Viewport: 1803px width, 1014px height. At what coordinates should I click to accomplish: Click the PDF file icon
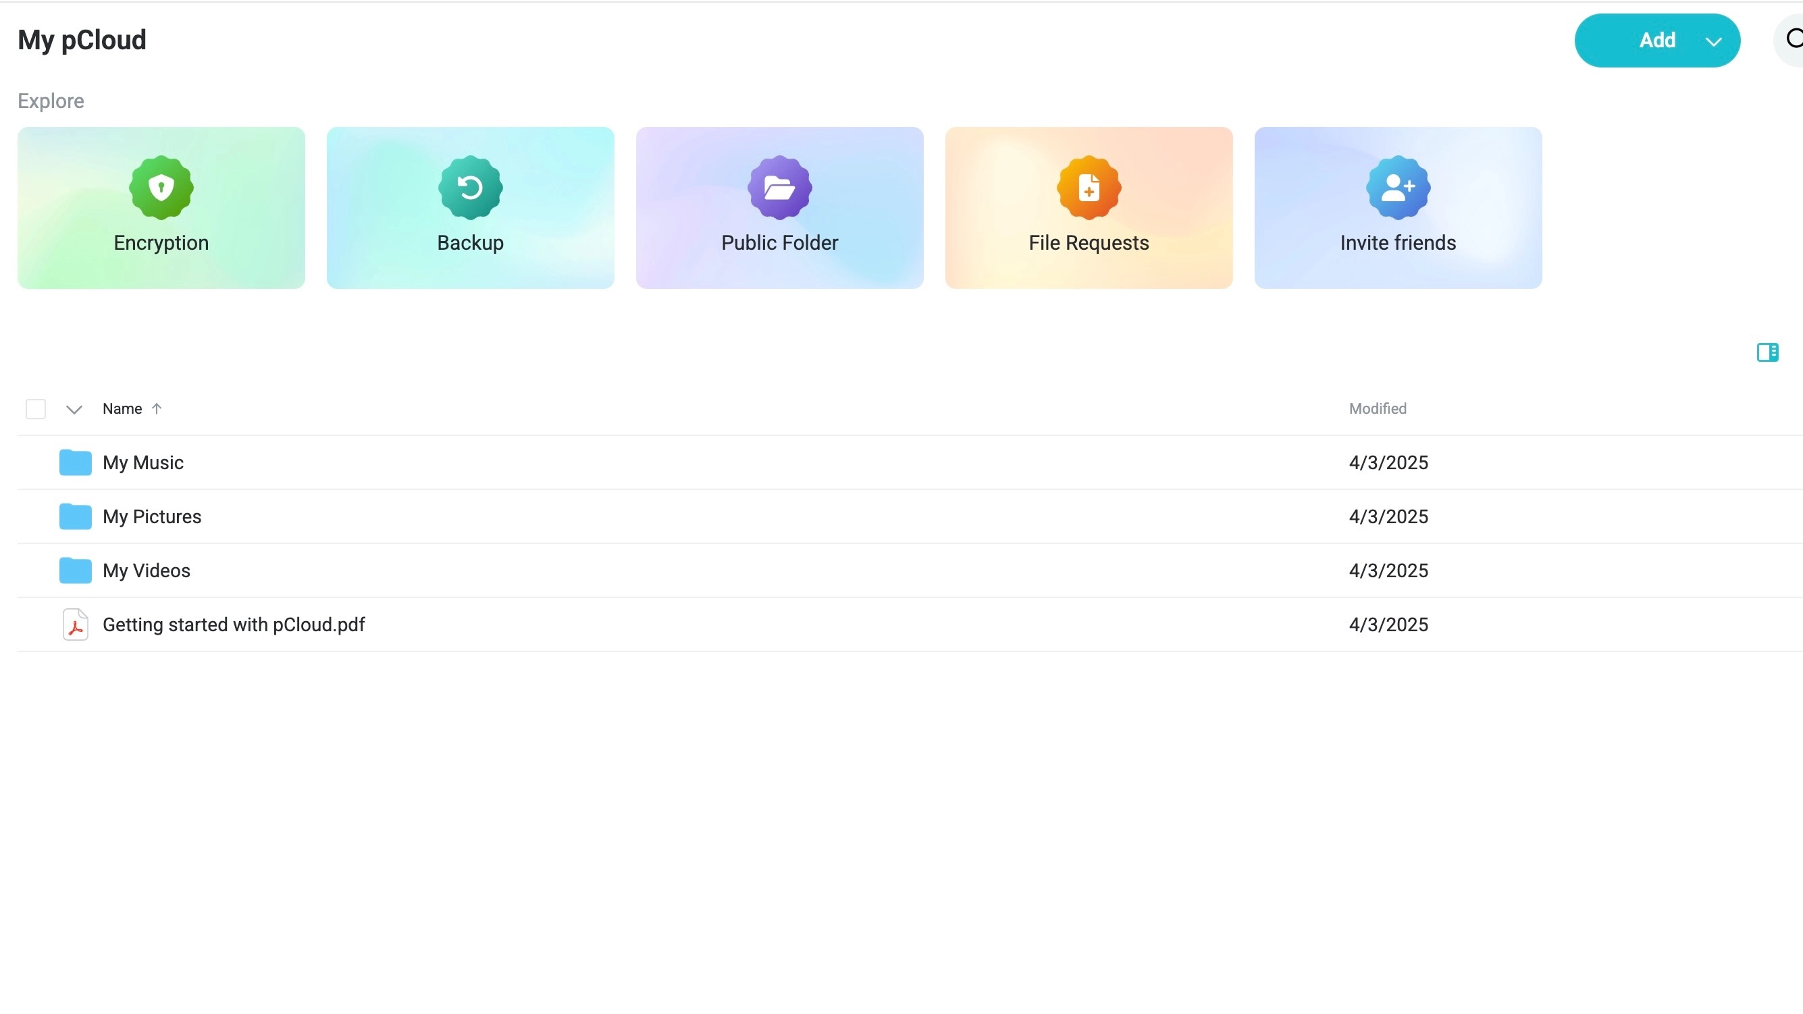(75, 624)
